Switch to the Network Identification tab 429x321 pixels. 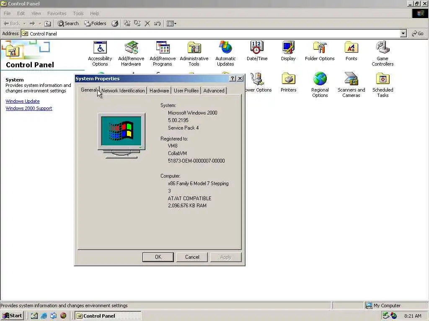(x=123, y=91)
